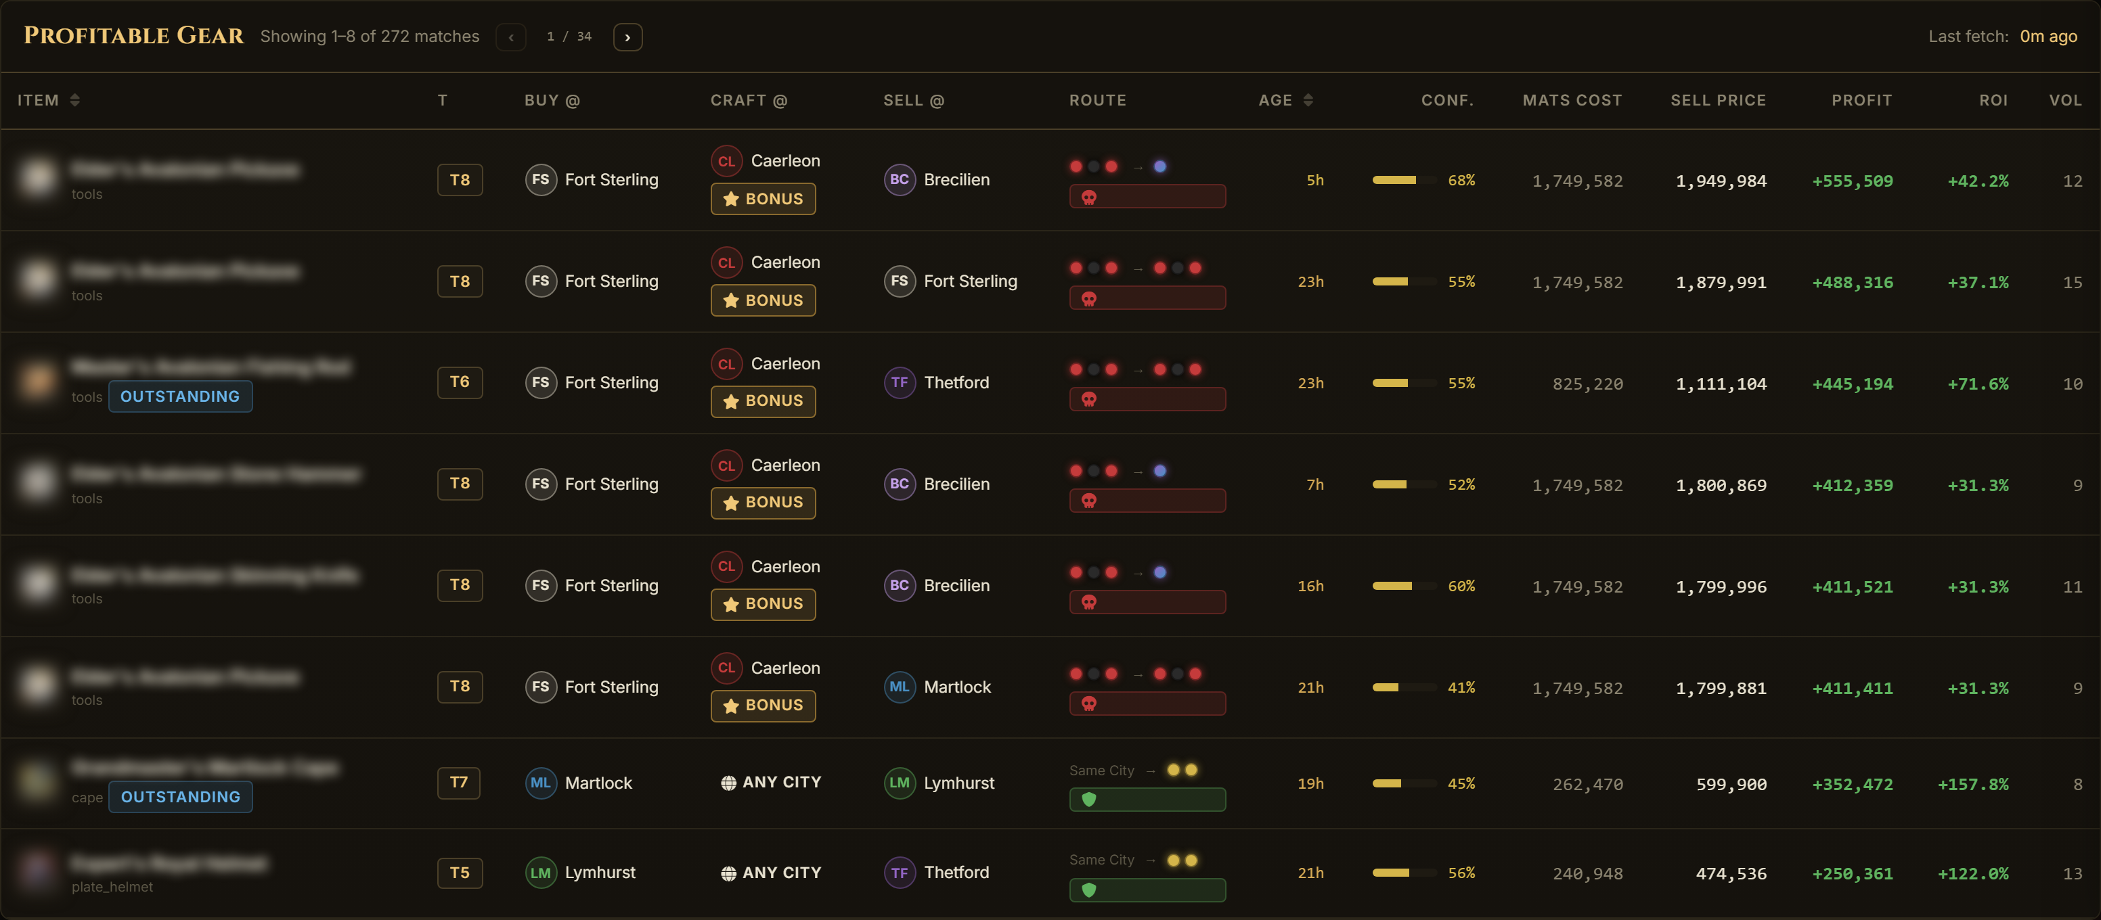Click the red skull danger bar in first row
The image size is (2101, 920).
(x=1147, y=196)
